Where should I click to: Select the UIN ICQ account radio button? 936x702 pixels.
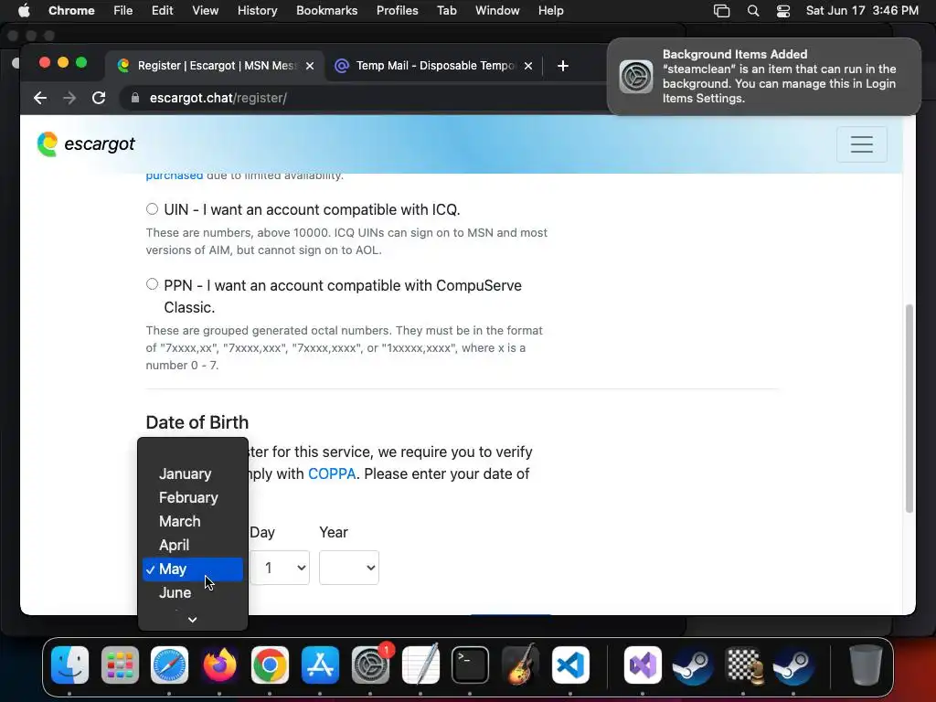click(153, 209)
